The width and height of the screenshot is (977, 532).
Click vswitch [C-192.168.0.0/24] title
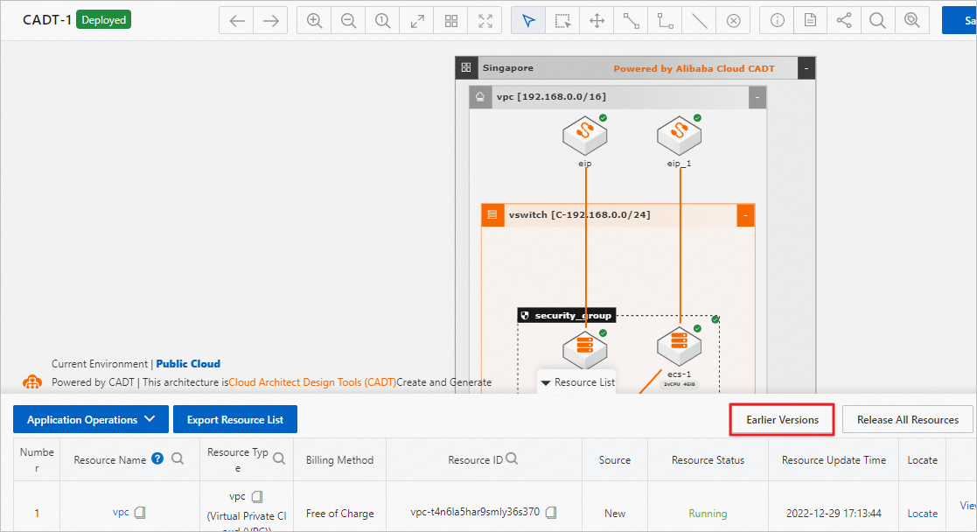(580, 214)
